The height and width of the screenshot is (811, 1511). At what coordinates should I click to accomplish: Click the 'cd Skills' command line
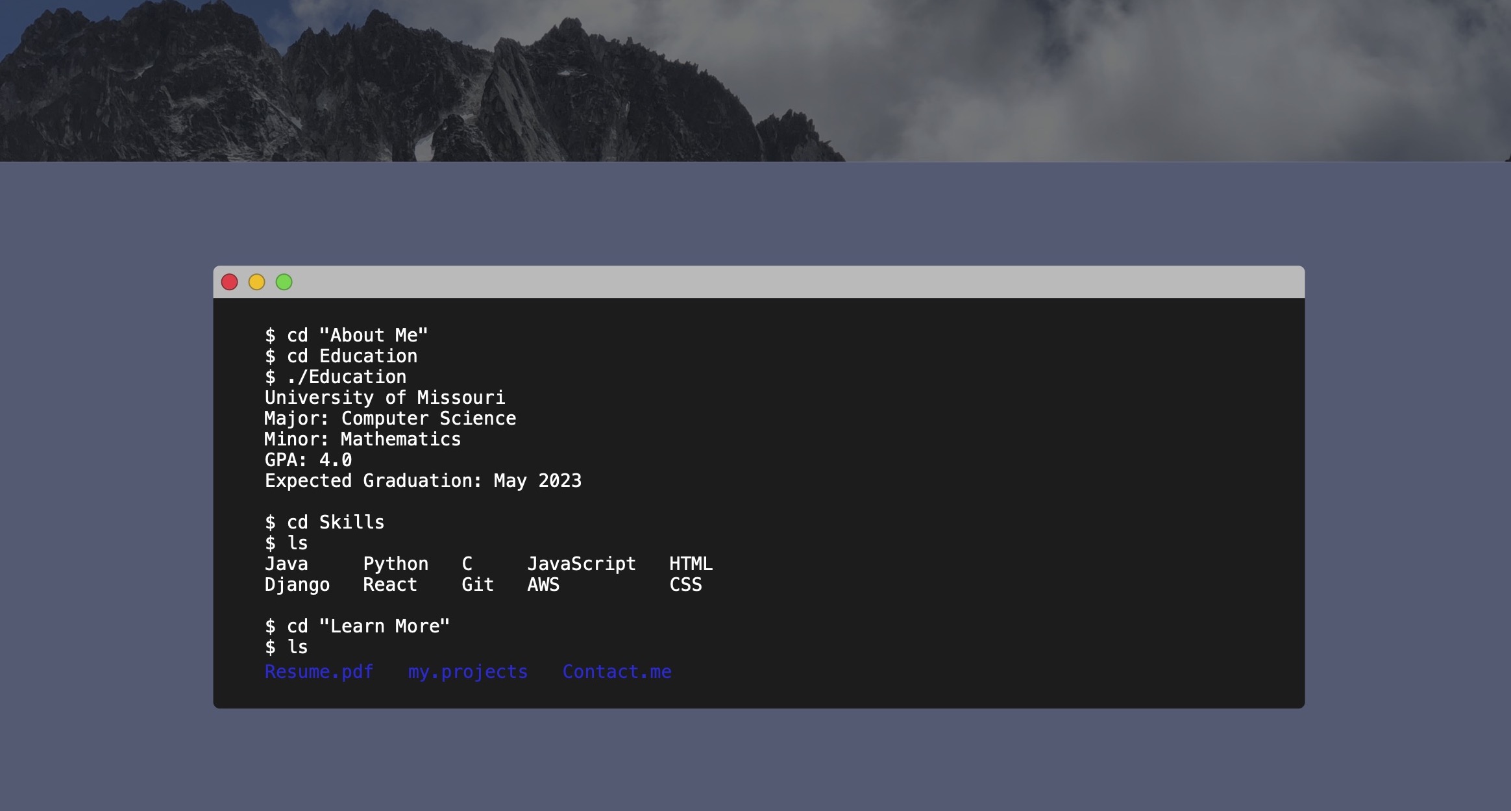point(325,522)
